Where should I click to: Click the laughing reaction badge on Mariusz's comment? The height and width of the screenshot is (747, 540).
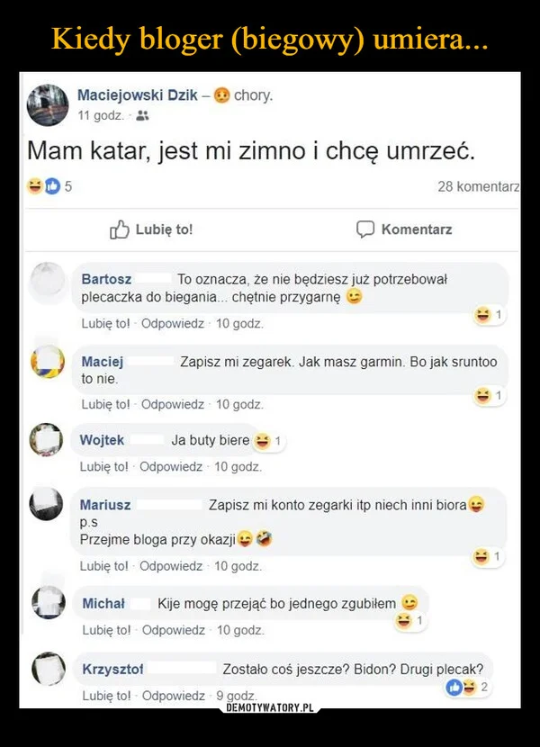(483, 556)
